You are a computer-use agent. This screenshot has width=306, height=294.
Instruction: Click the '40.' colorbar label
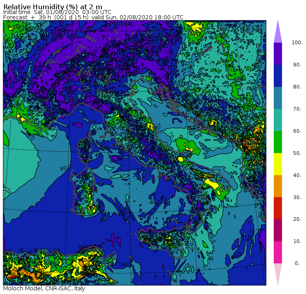297,175
